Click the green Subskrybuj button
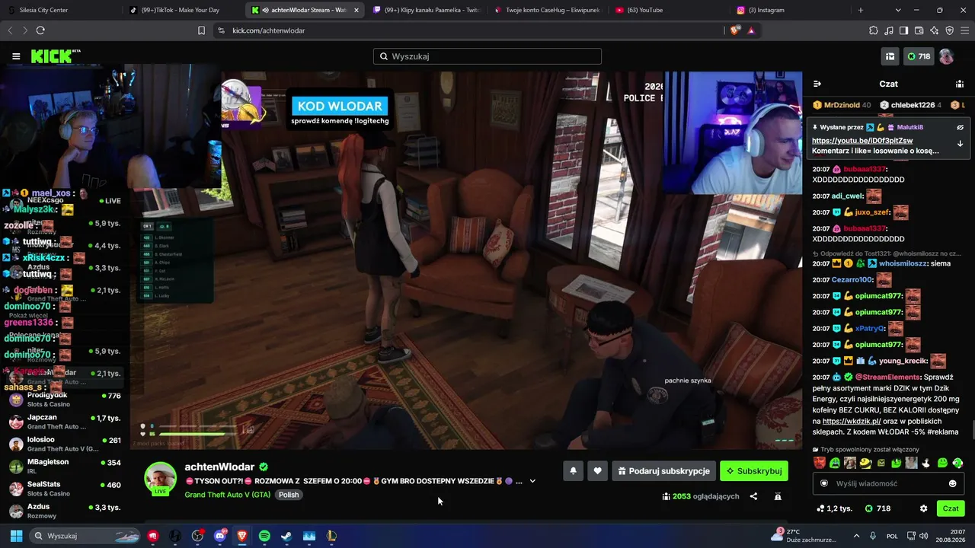 (x=754, y=471)
